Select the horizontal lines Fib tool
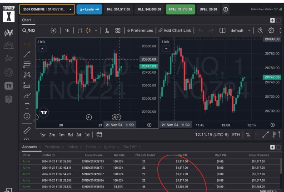The image size is (284, 192). tap(27, 65)
